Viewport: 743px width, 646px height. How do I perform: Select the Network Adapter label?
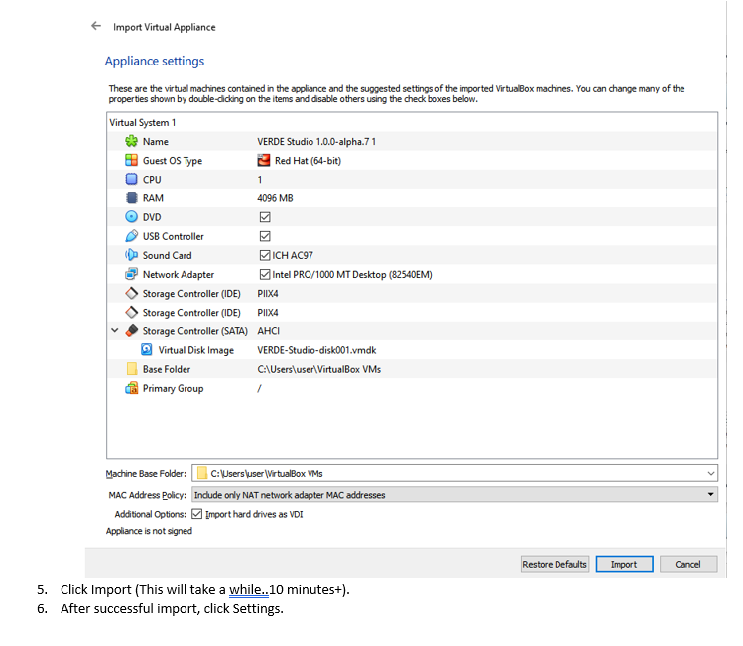tap(179, 275)
